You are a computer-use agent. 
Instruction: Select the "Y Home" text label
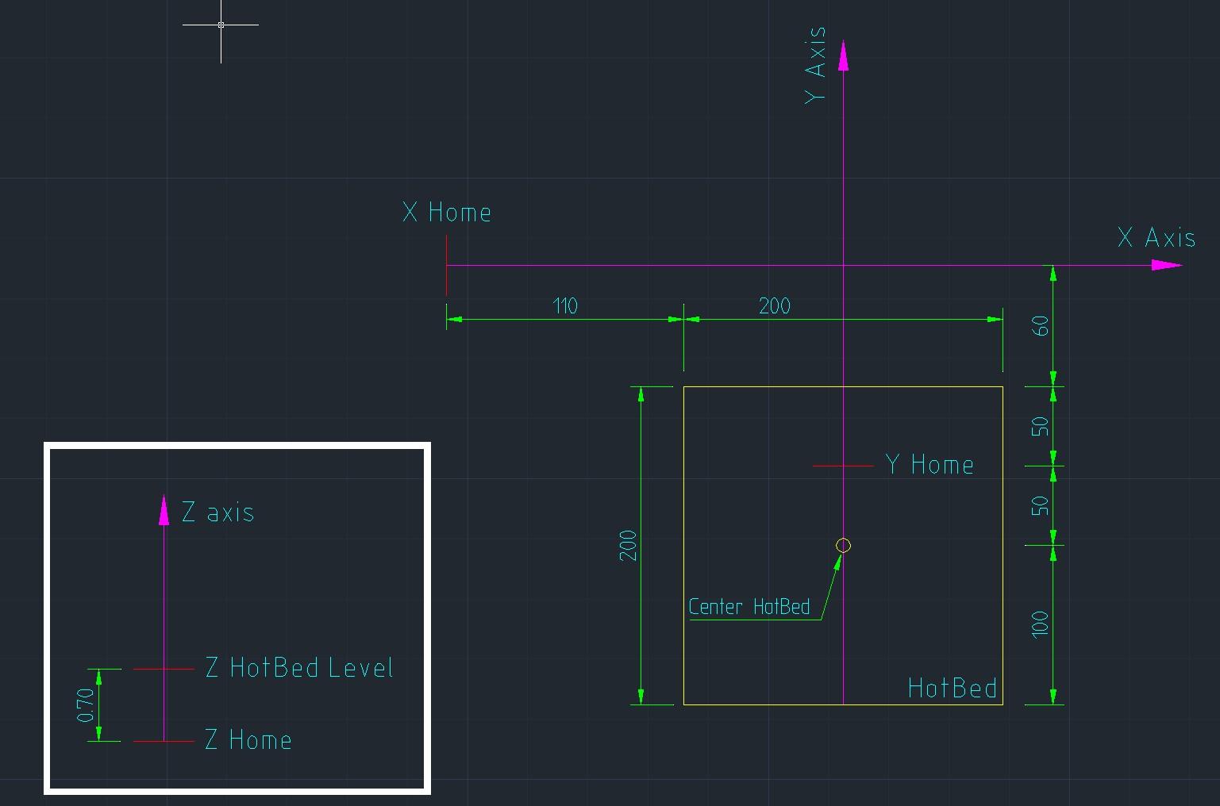coord(929,465)
